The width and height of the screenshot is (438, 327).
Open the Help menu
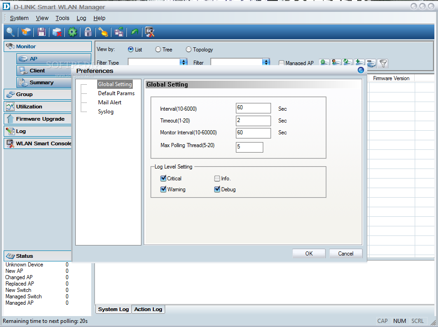tap(99, 18)
